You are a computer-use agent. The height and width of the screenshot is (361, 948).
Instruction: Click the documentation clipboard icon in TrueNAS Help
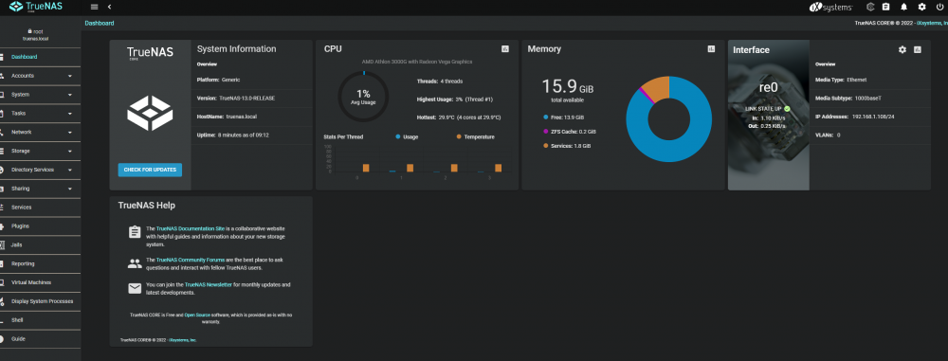[x=135, y=233]
